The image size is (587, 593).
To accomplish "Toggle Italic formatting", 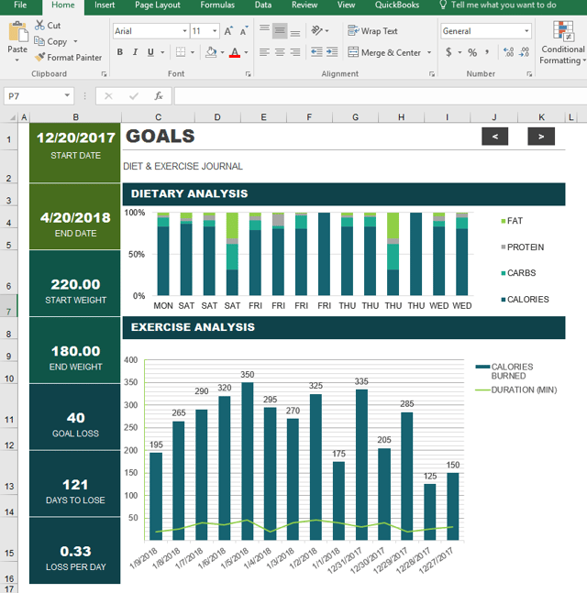I will 135,52.
